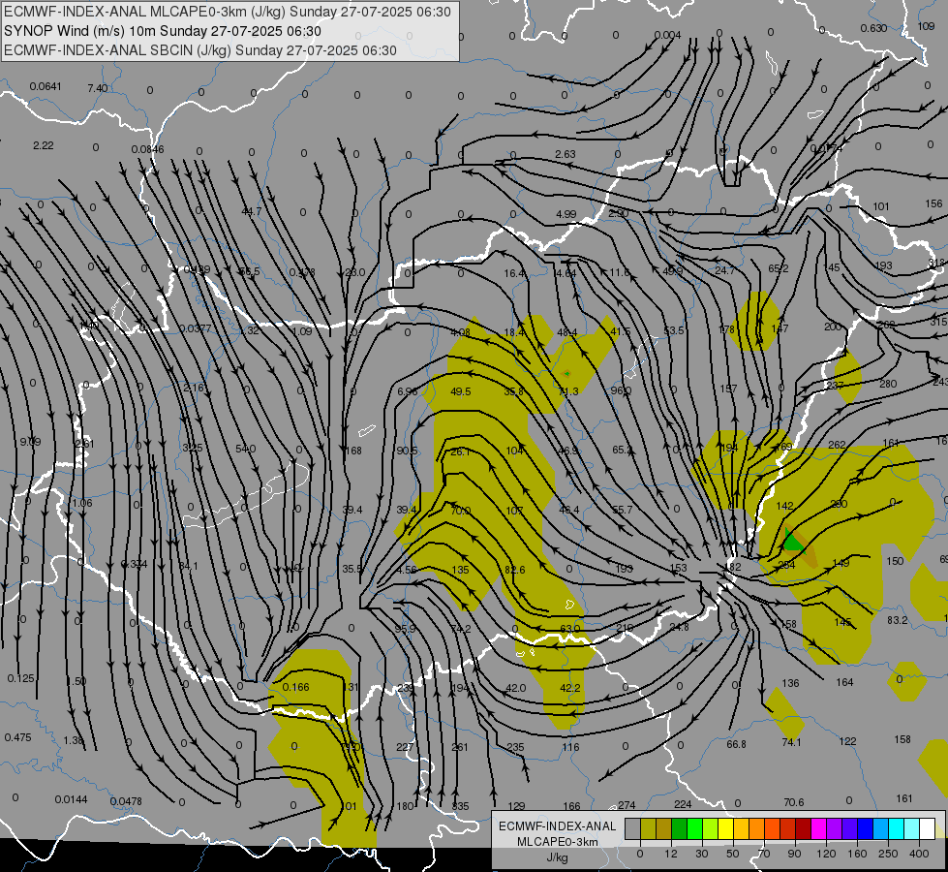948x872 pixels.
Task: Click the map value 74.1
Action: (791, 742)
